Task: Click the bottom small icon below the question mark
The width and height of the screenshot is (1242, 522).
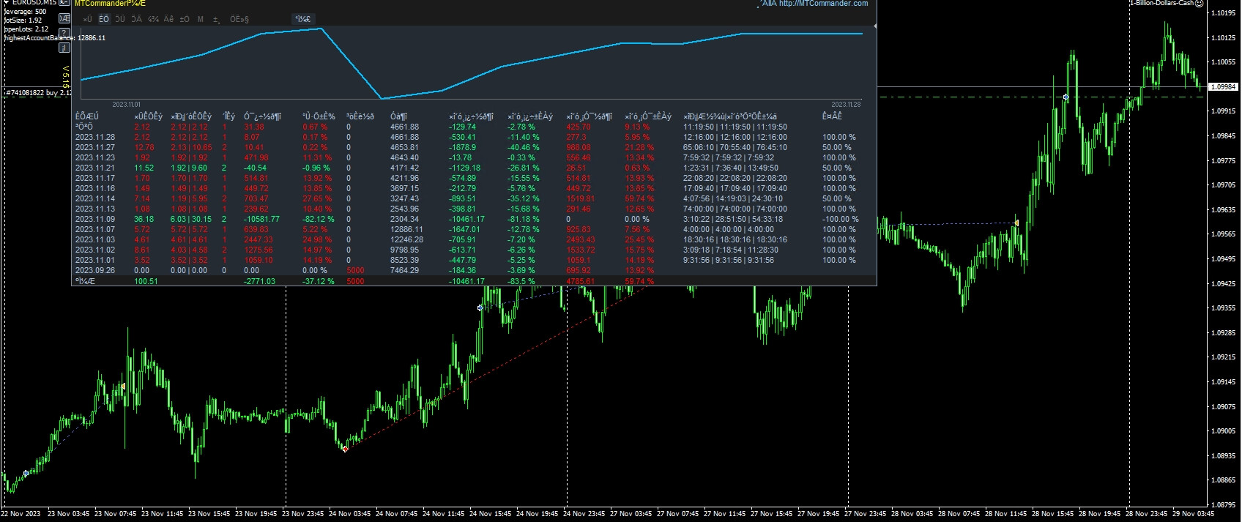Action: pyautogui.click(x=64, y=48)
